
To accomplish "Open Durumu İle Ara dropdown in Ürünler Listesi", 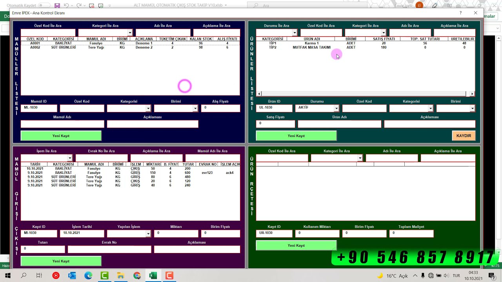I will click(295, 33).
